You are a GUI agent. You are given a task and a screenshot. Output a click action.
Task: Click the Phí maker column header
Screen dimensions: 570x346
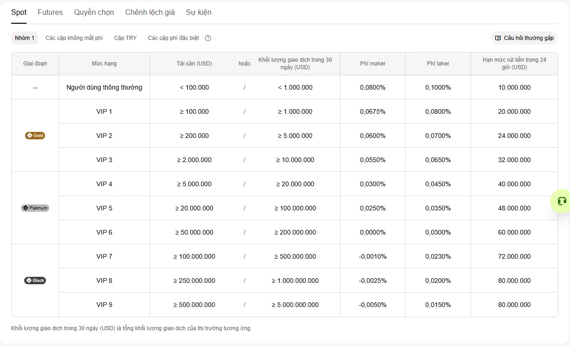[373, 64]
